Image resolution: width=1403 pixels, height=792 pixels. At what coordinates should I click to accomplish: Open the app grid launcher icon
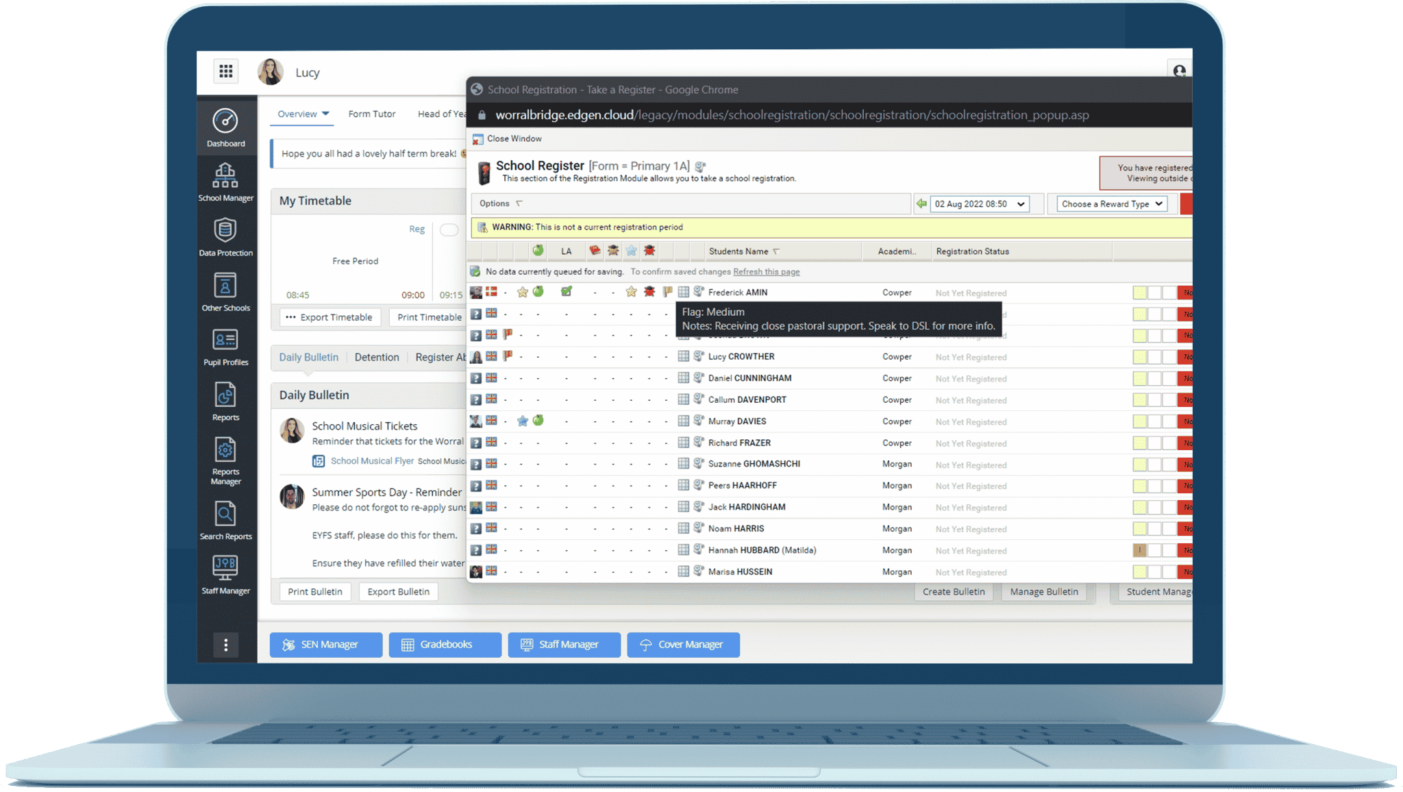[225, 71]
